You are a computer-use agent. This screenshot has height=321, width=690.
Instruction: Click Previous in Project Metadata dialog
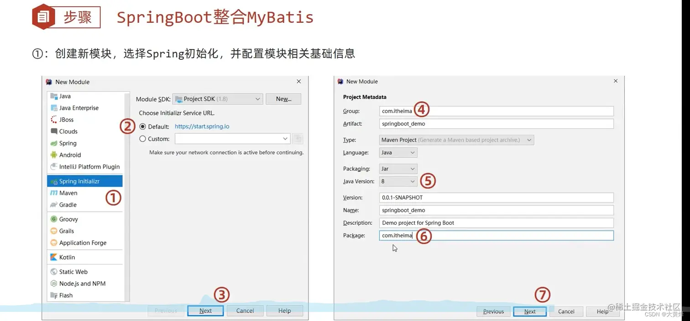tap(493, 311)
